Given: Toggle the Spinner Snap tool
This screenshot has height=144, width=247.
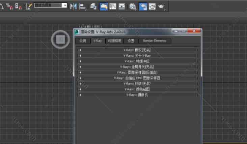Looking at the screenshot, I should coord(18,6).
